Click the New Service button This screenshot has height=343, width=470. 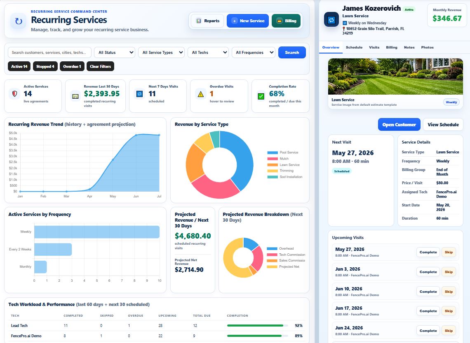tap(248, 21)
